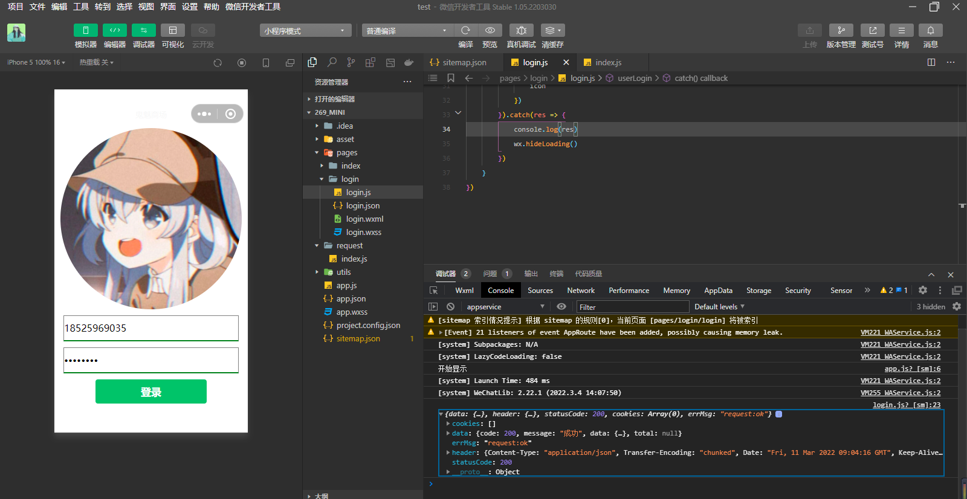Open the AppData tab
Viewport: 967px width, 499px height.
(718, 291)
